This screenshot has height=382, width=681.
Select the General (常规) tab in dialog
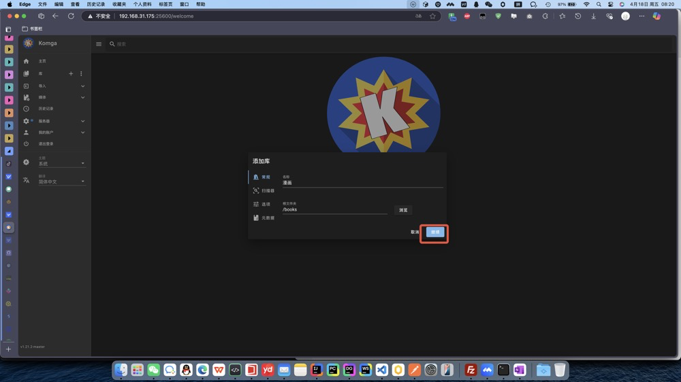click(263, 177)
